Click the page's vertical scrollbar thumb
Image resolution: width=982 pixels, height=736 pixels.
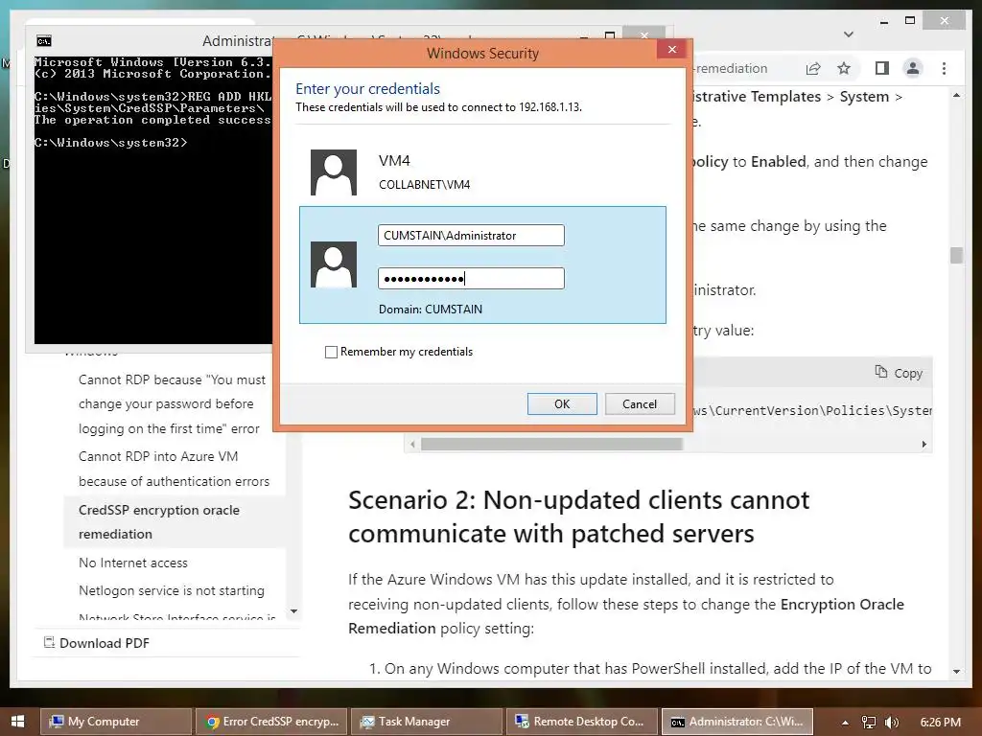pyautogui.click(x=956, y=255)
